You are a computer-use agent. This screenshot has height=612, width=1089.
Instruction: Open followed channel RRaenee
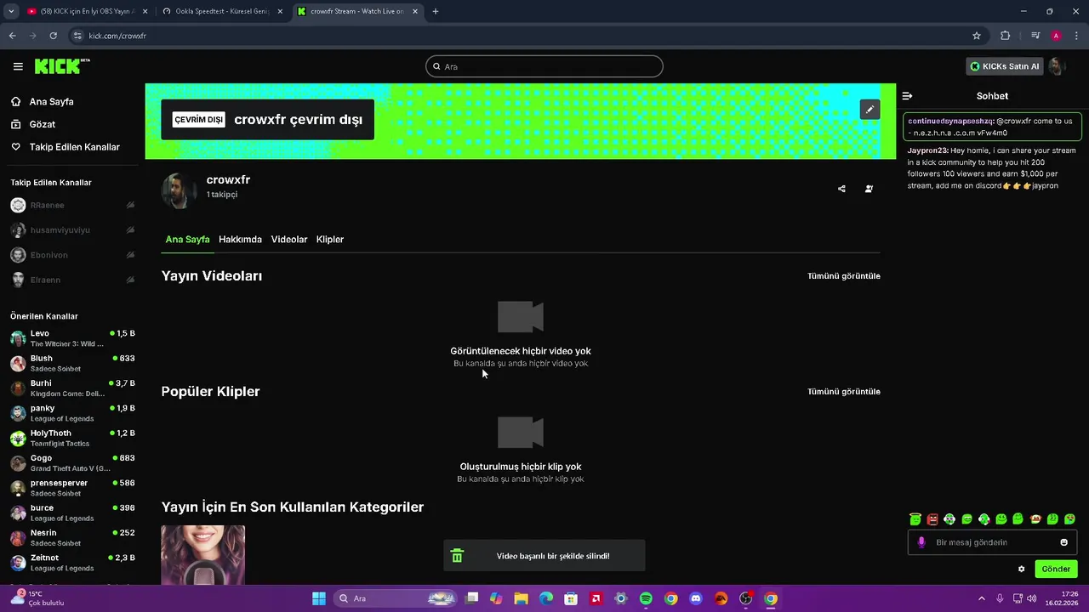click(72, 205)
